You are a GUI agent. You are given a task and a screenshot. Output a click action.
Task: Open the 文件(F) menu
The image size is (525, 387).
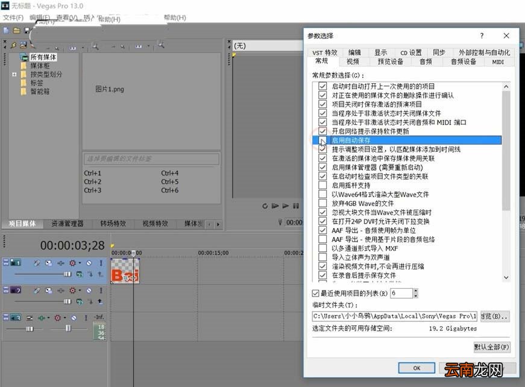(13, 17)
